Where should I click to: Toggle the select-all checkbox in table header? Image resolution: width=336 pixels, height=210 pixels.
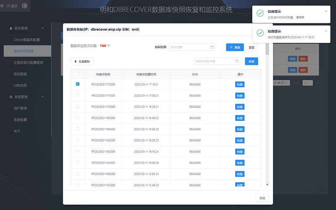coord(78,74)
